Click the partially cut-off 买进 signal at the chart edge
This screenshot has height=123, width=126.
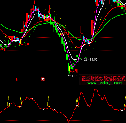[x=3, y=50]
